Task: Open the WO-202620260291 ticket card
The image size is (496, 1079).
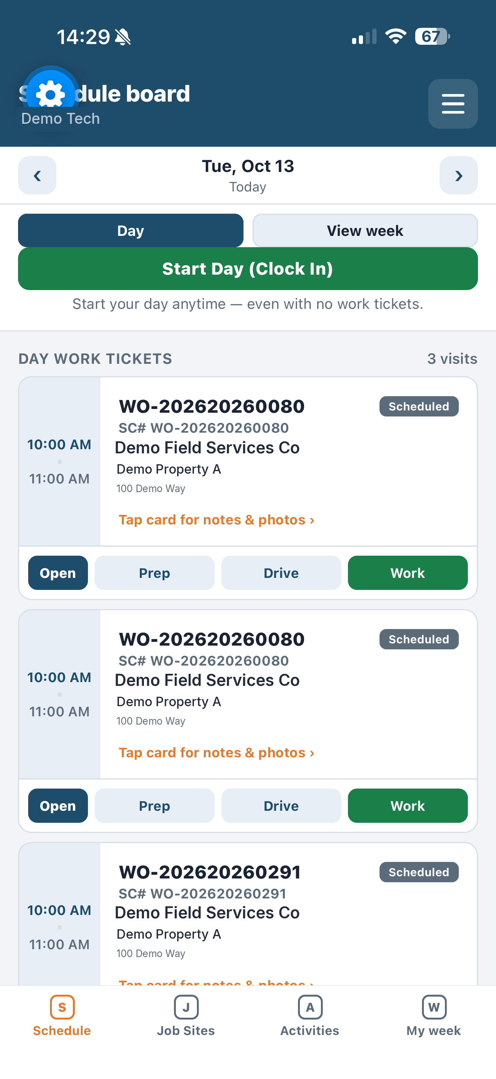Action: coord(248,913)
